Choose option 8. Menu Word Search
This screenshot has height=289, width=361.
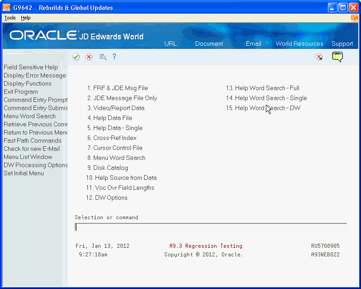coord(116,158)
